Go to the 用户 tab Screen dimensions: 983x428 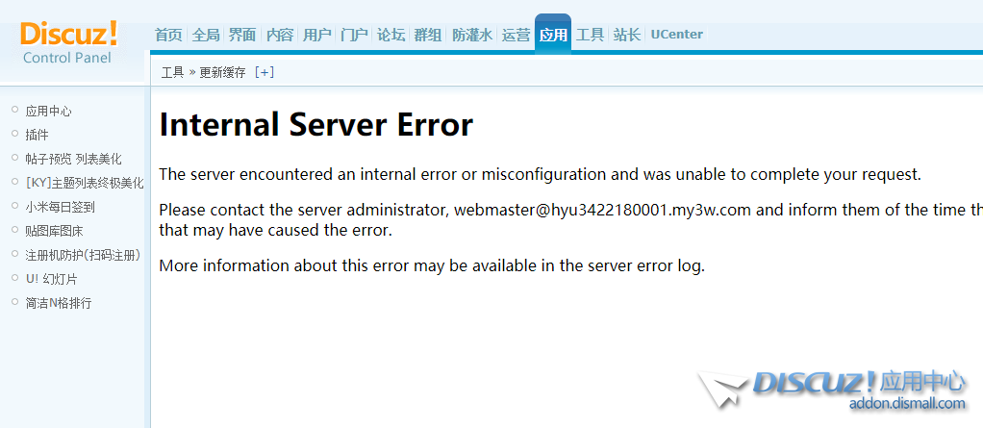(316, 35)
